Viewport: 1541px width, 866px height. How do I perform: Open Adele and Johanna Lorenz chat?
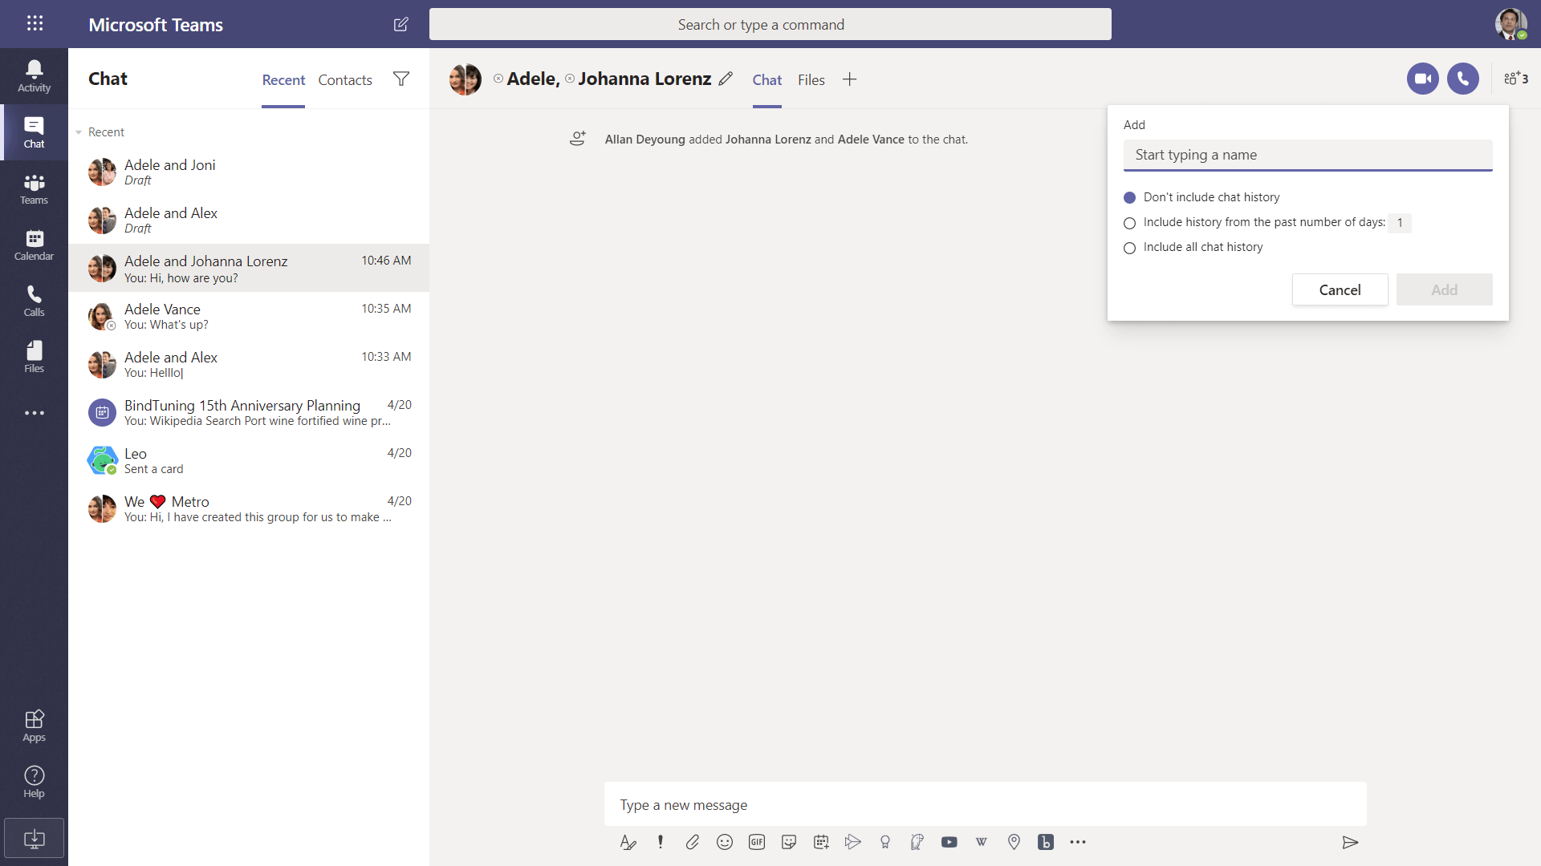pyautogui.click(x=249, y=268)
